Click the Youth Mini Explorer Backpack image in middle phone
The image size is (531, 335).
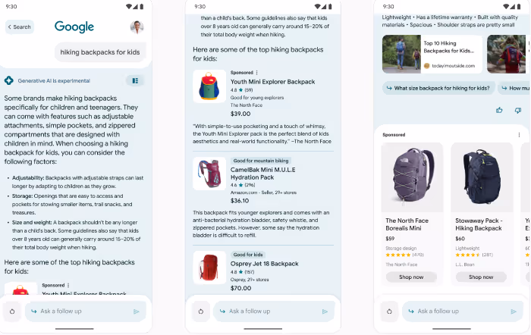[209, 86]
